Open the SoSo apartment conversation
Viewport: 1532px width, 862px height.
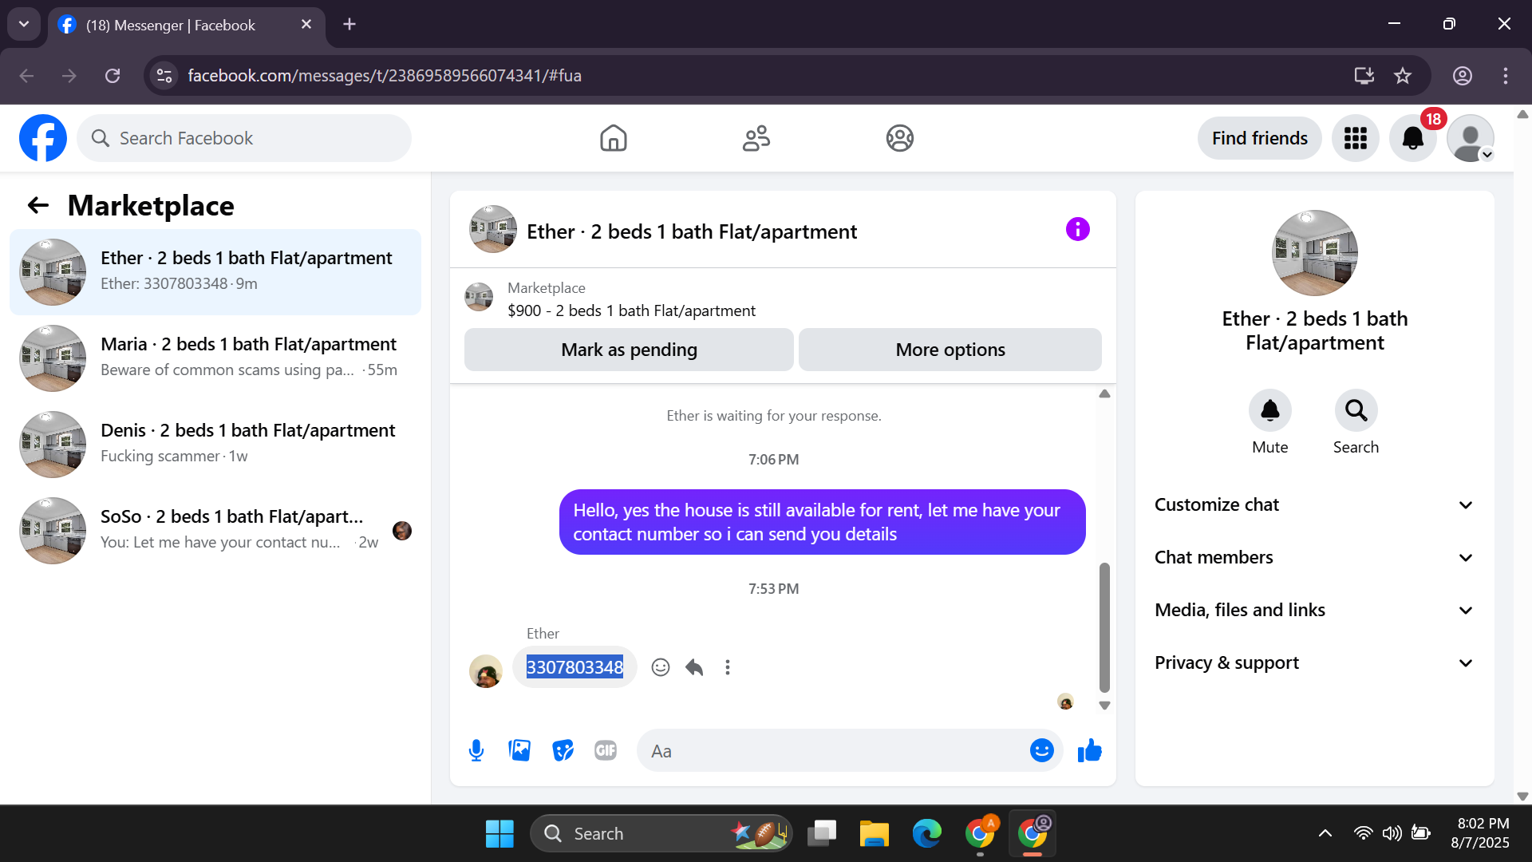(x=215, y=531)
